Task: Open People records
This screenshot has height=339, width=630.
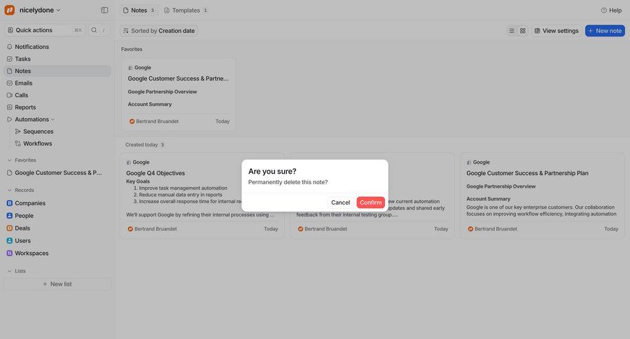Action: pyautogui.click(x=57, y=216)
